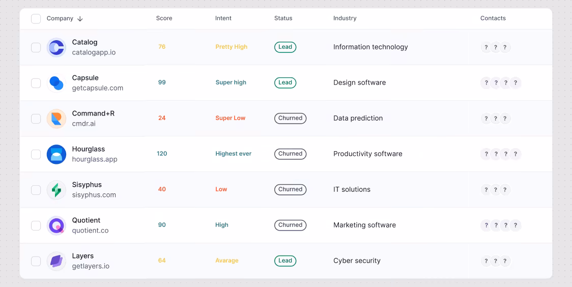Click the first contact avatar for Layers
Viewport: 572px width, 287px height.
(x=486, y=261)
